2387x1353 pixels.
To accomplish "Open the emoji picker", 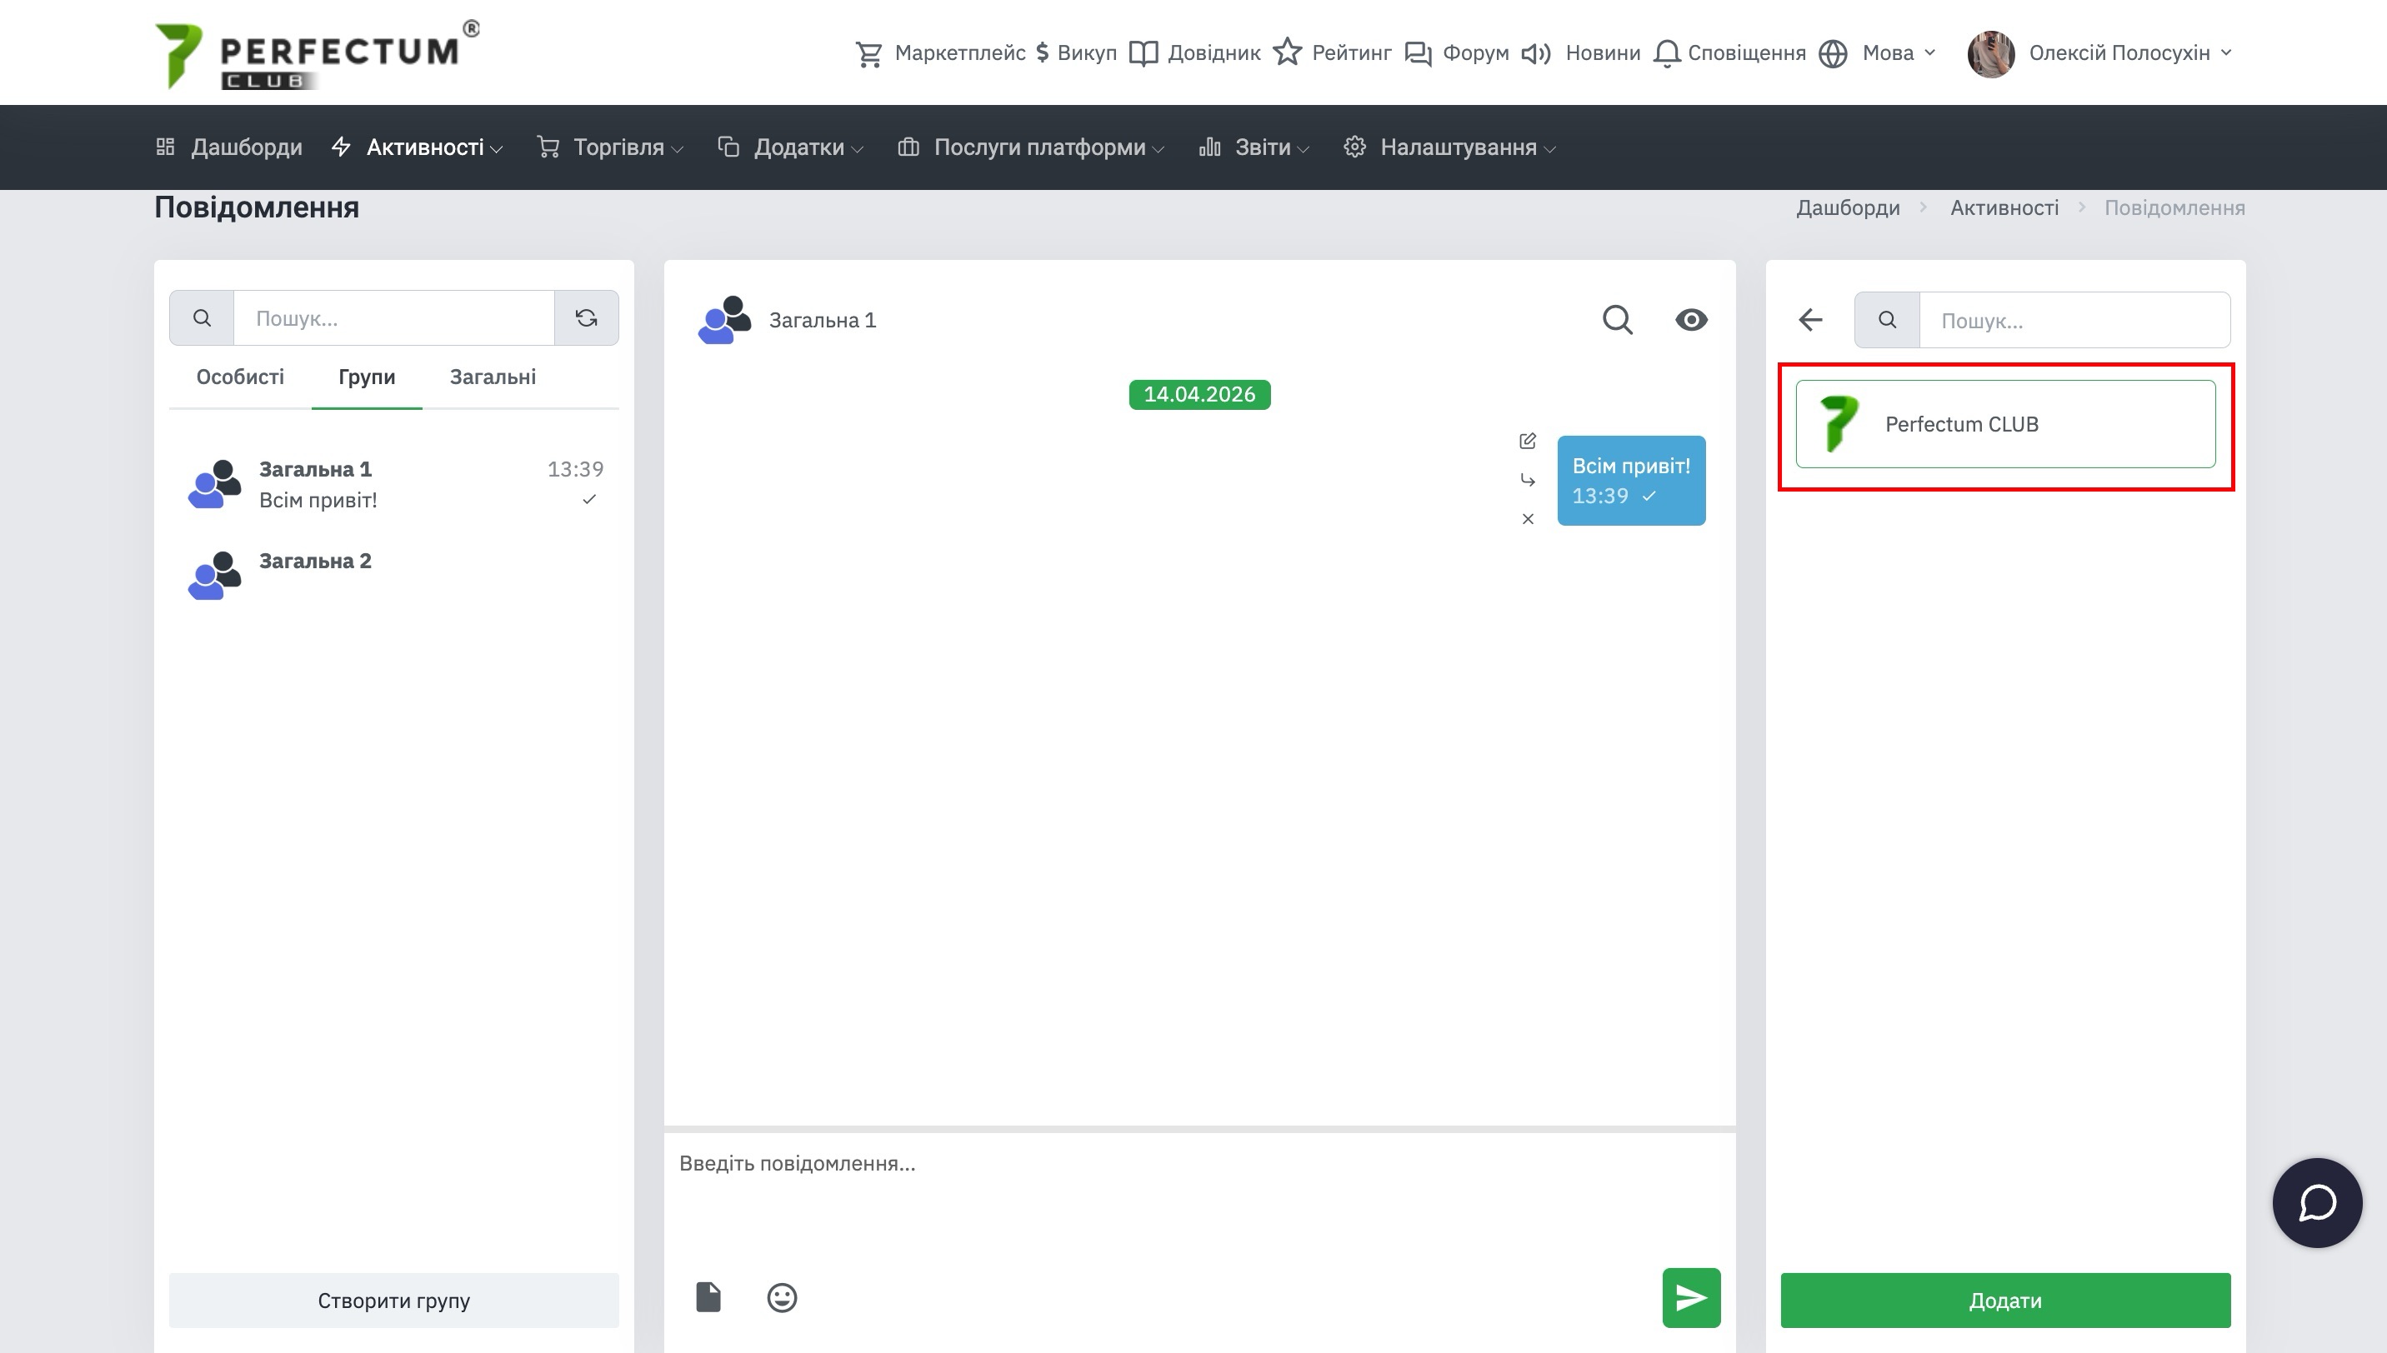I will (782, 1297).
